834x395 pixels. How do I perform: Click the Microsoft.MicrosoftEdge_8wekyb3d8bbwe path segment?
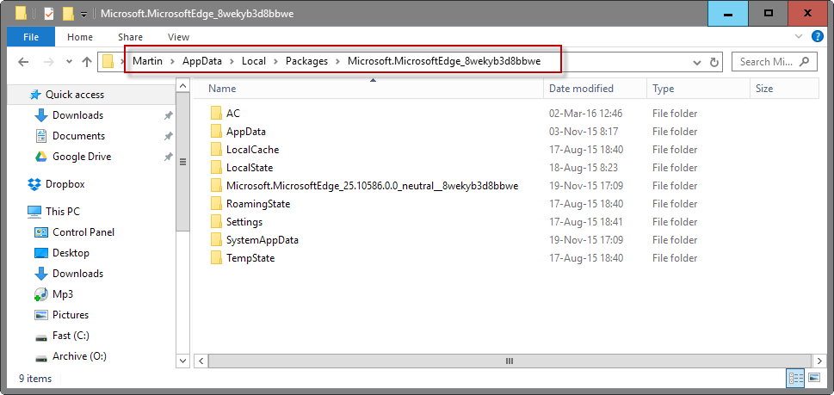click(444, 61)
